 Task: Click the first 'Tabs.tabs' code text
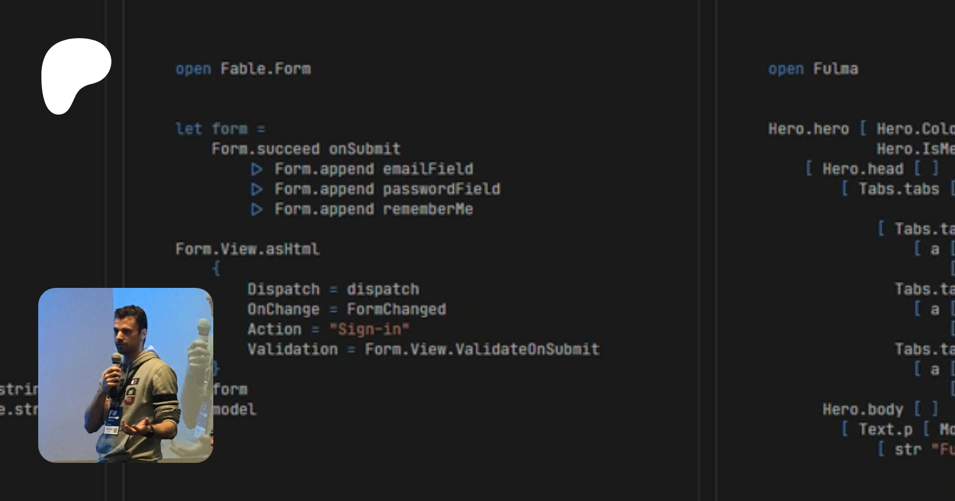pos(899,189)
